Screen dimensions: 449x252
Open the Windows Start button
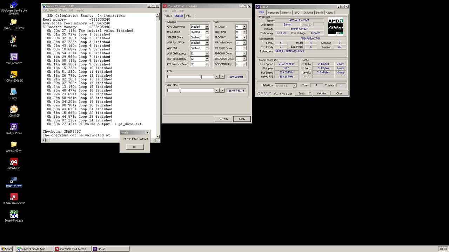coord(7,249)
